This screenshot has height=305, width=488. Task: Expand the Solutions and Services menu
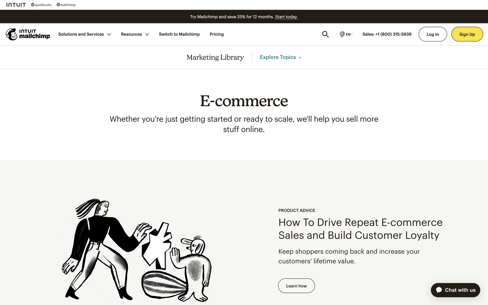85,34
